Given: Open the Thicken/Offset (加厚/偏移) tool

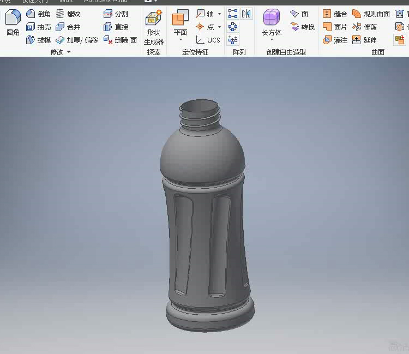Looking at the screenshot, I should click(76, 40).
